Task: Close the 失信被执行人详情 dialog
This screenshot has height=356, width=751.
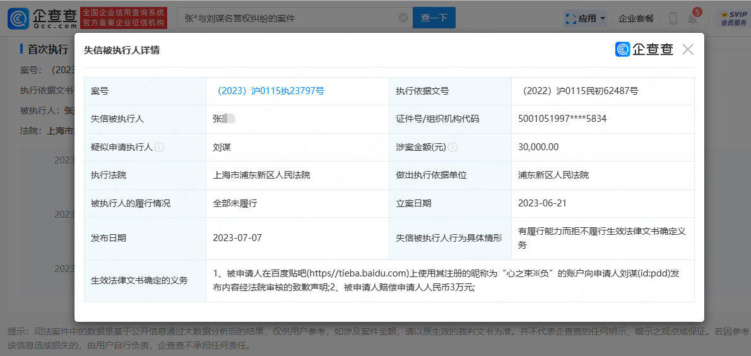Action: (x=688, y=49)
